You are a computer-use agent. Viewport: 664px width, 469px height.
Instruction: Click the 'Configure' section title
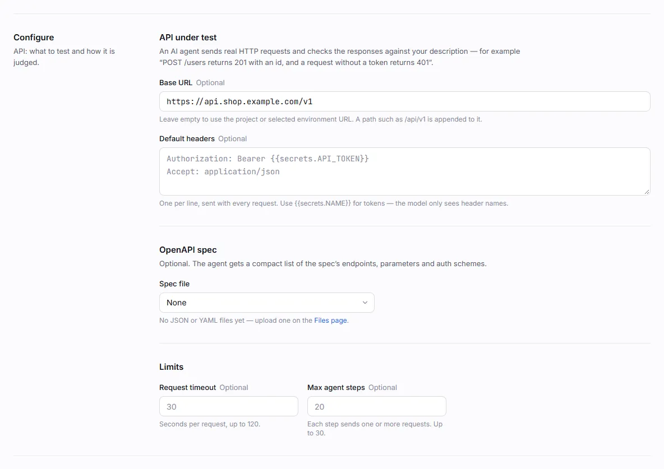click(x=34, y=37)
